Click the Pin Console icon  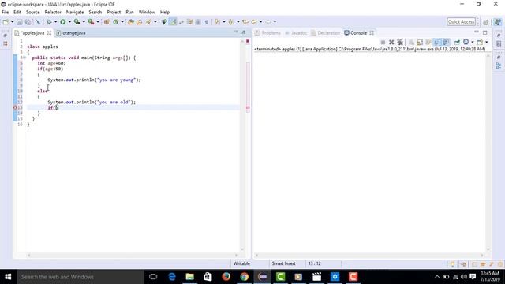pyautogui.click(x=457, y=42)
